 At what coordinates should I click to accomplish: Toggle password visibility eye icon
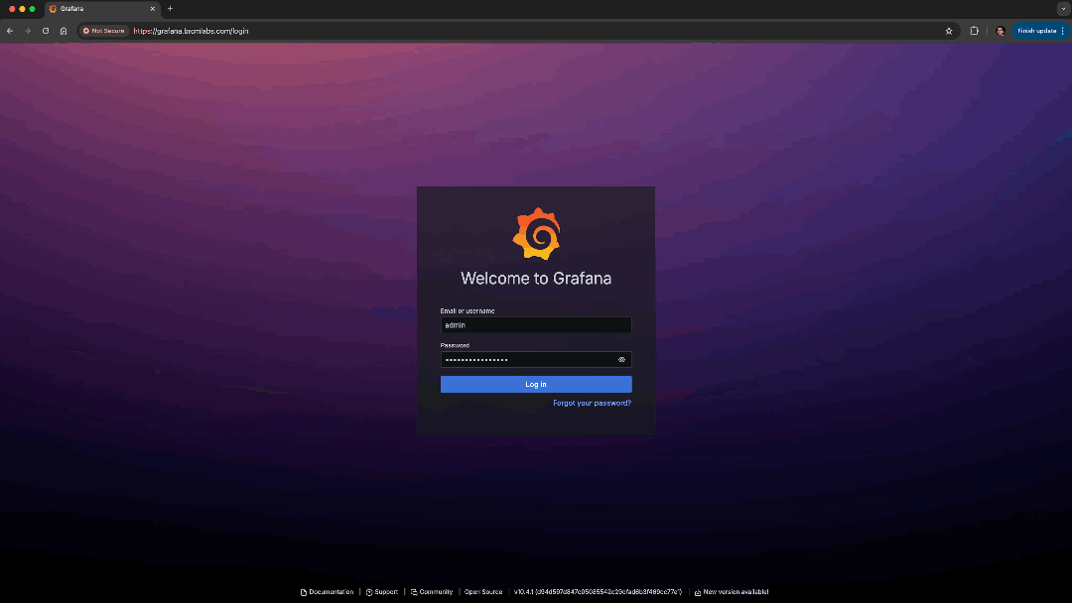621,360
